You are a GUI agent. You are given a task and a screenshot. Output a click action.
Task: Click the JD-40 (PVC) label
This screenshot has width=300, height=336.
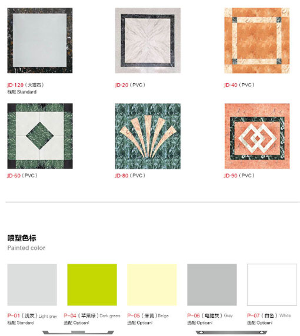(x=239, y=85)
